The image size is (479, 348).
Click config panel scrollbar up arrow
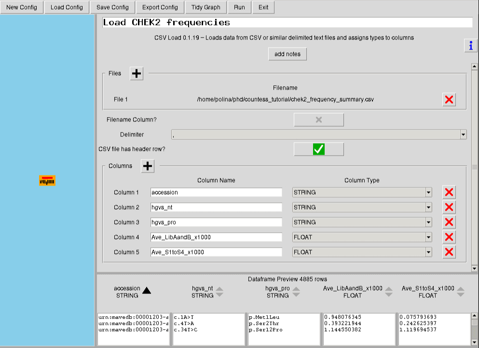[x=475, y=66]
